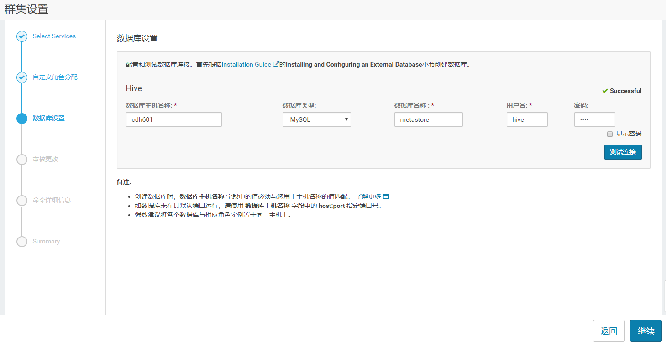Image resolution: width=666 pixels, height=346 pixels.
Task: Click the 备注: heading
Action: click(x=124, y=182)
